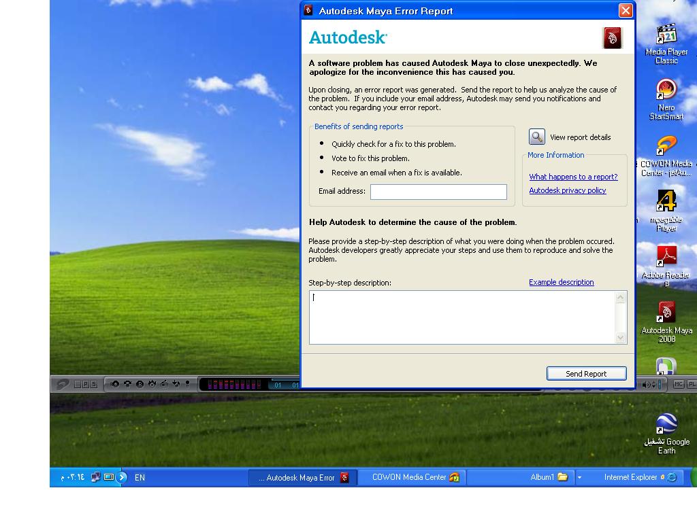Click the radio icon on jetAudio bar
Screen dimensions: 697x522
[x=165, y=384]
